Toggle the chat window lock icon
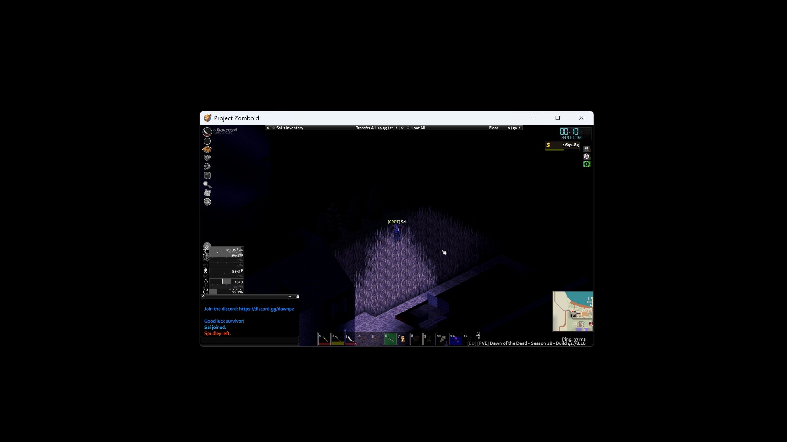This screenshot has height=442, width=787. (297, 297)
